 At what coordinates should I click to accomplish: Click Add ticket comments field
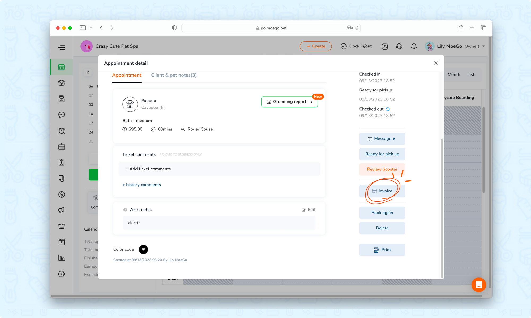point(219,169)
